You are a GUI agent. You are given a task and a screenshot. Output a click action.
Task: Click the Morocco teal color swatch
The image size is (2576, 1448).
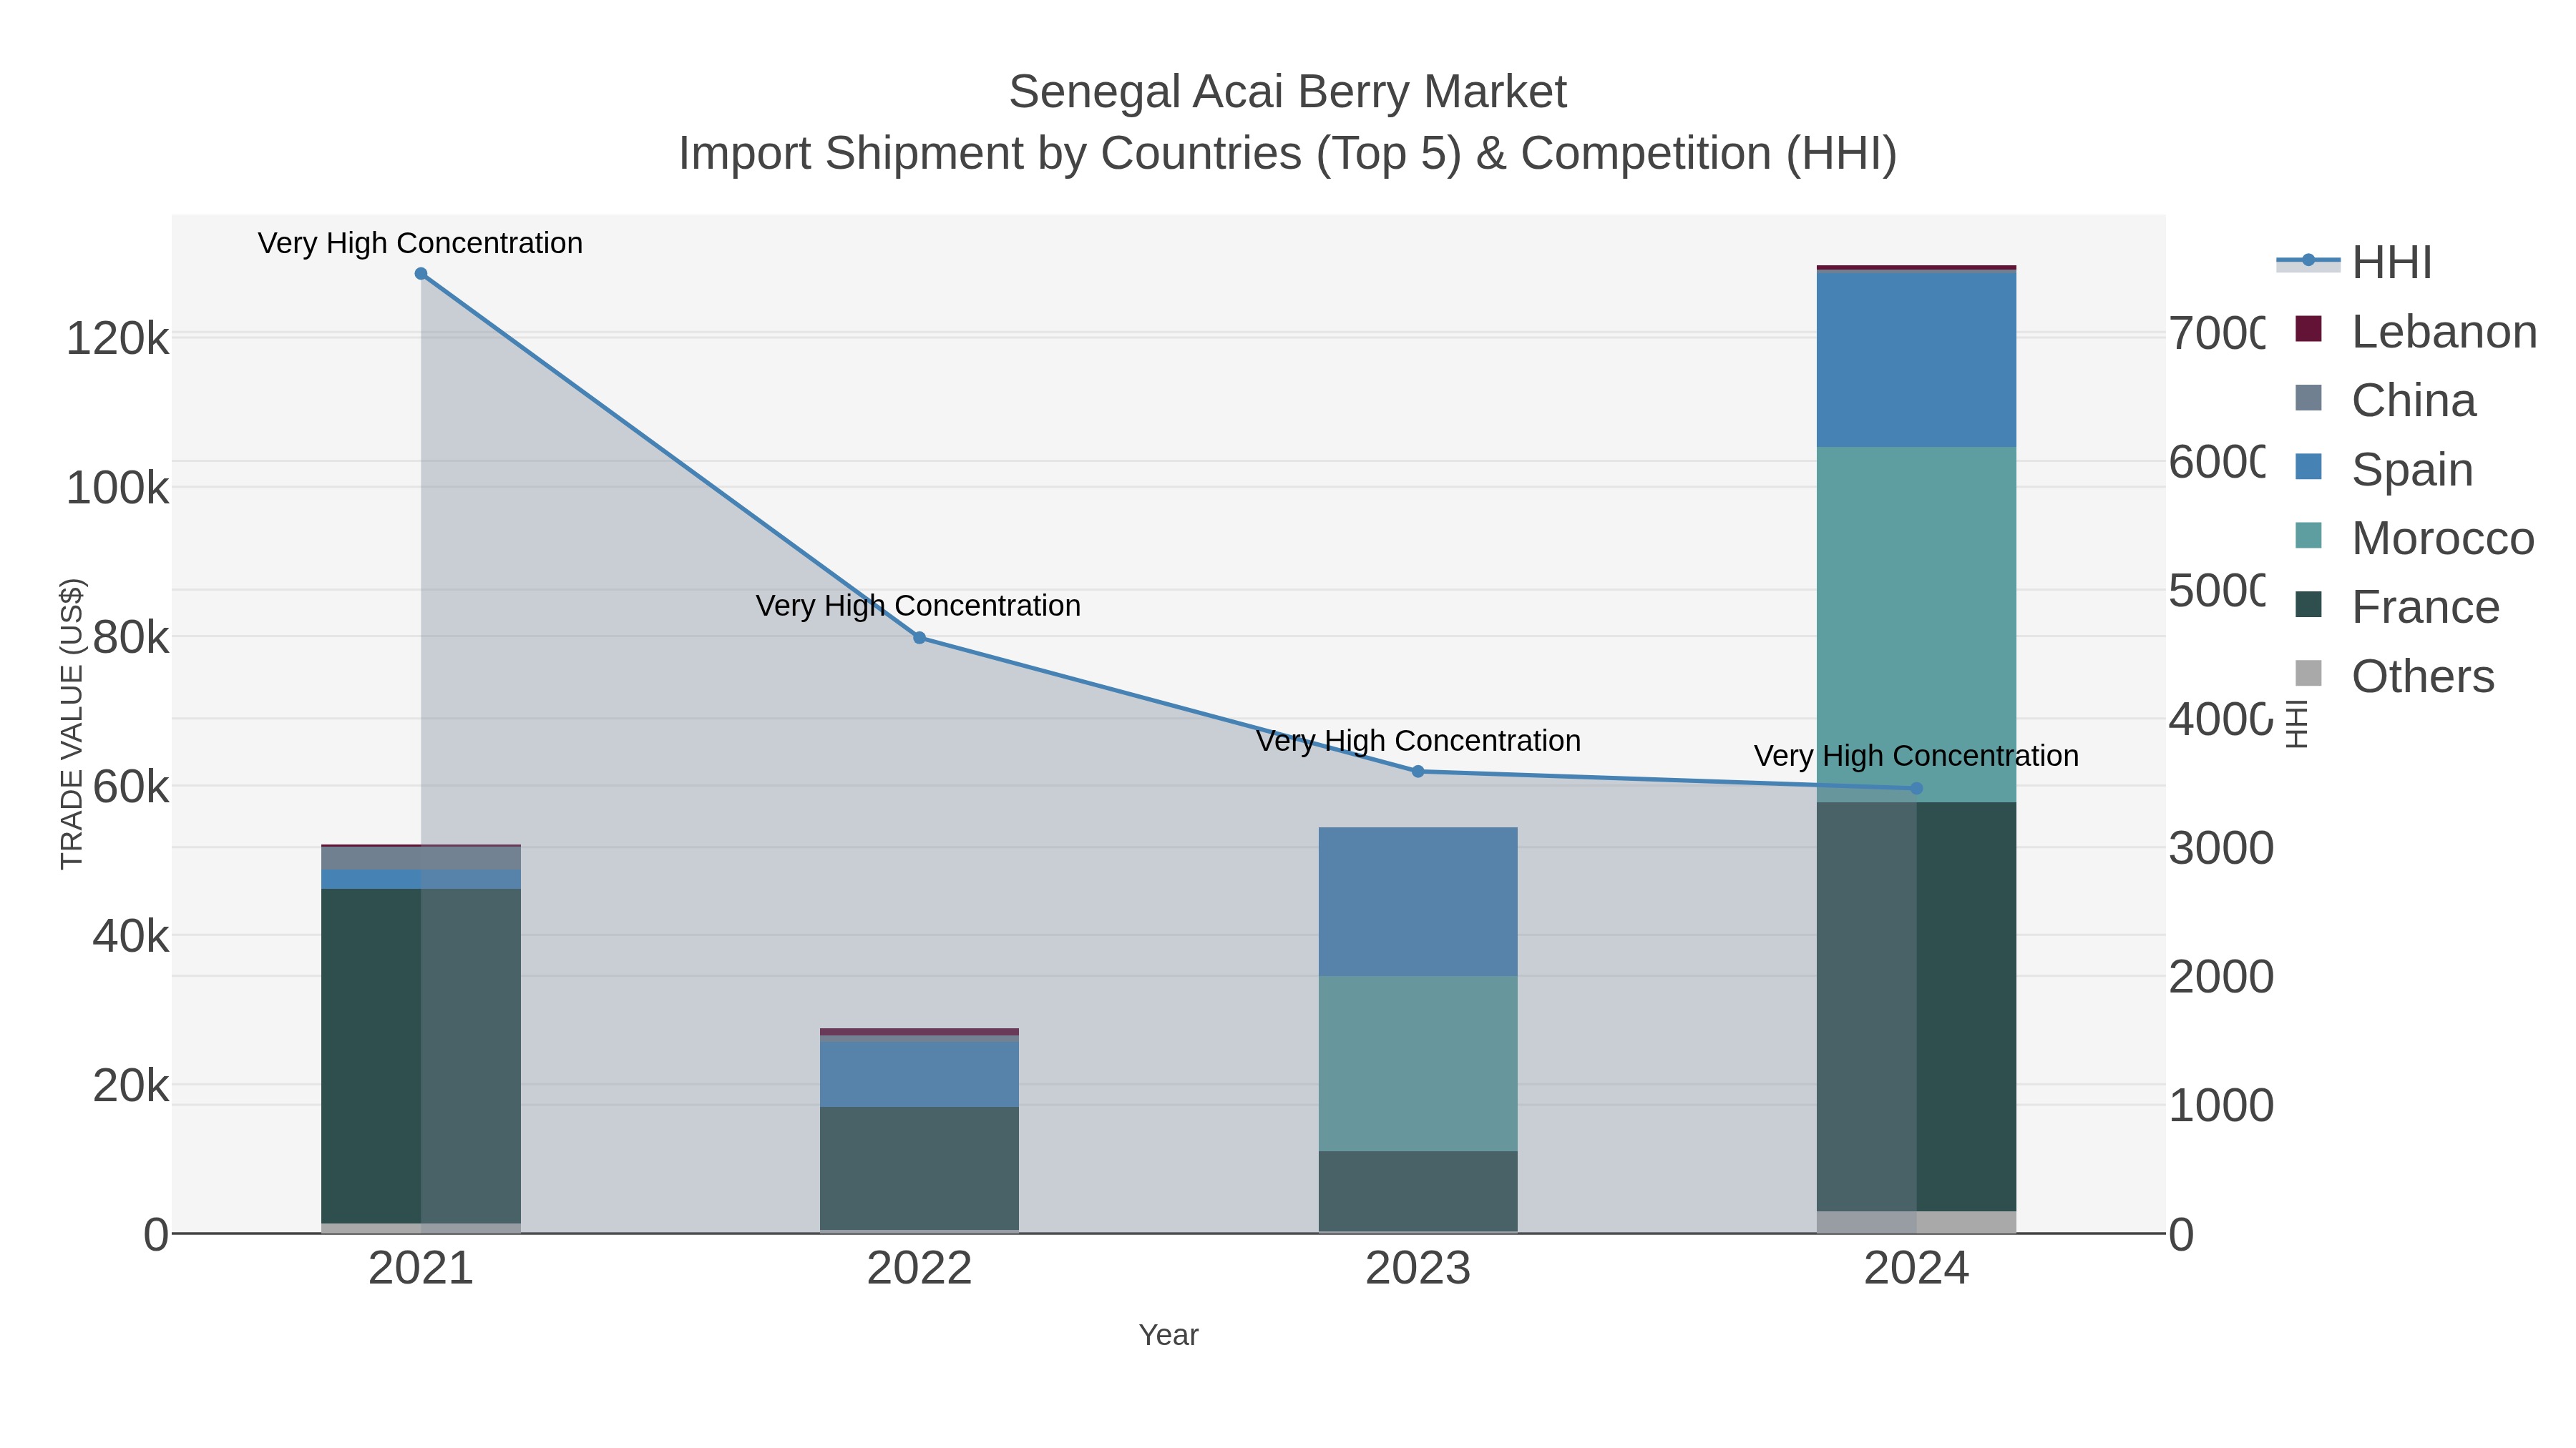(x=2308, y=536)
